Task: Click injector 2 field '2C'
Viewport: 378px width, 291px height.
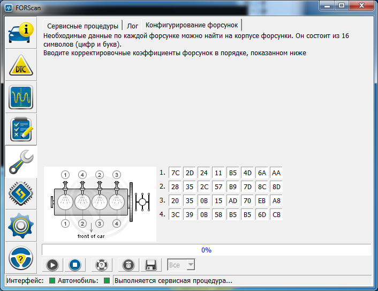Action: (204, 186)
